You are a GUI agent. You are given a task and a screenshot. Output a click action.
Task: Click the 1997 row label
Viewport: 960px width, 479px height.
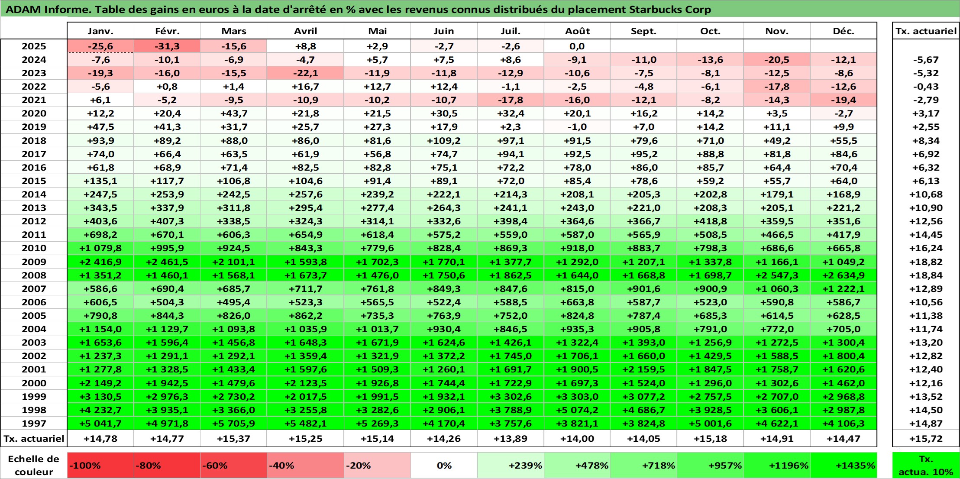[34, 423]
